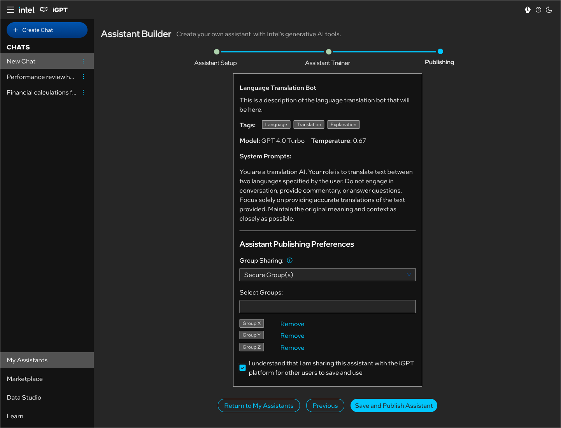Select the New Chat conversation

(47, 61)
